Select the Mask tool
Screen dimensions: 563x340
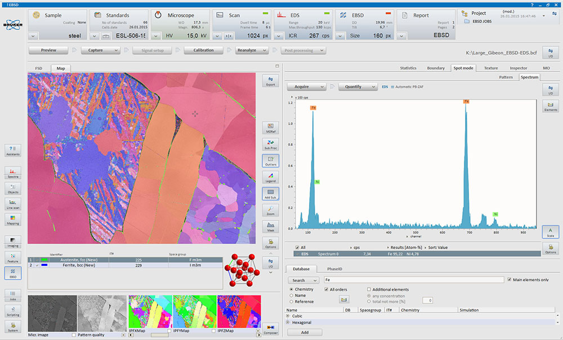tap(270, 226)
